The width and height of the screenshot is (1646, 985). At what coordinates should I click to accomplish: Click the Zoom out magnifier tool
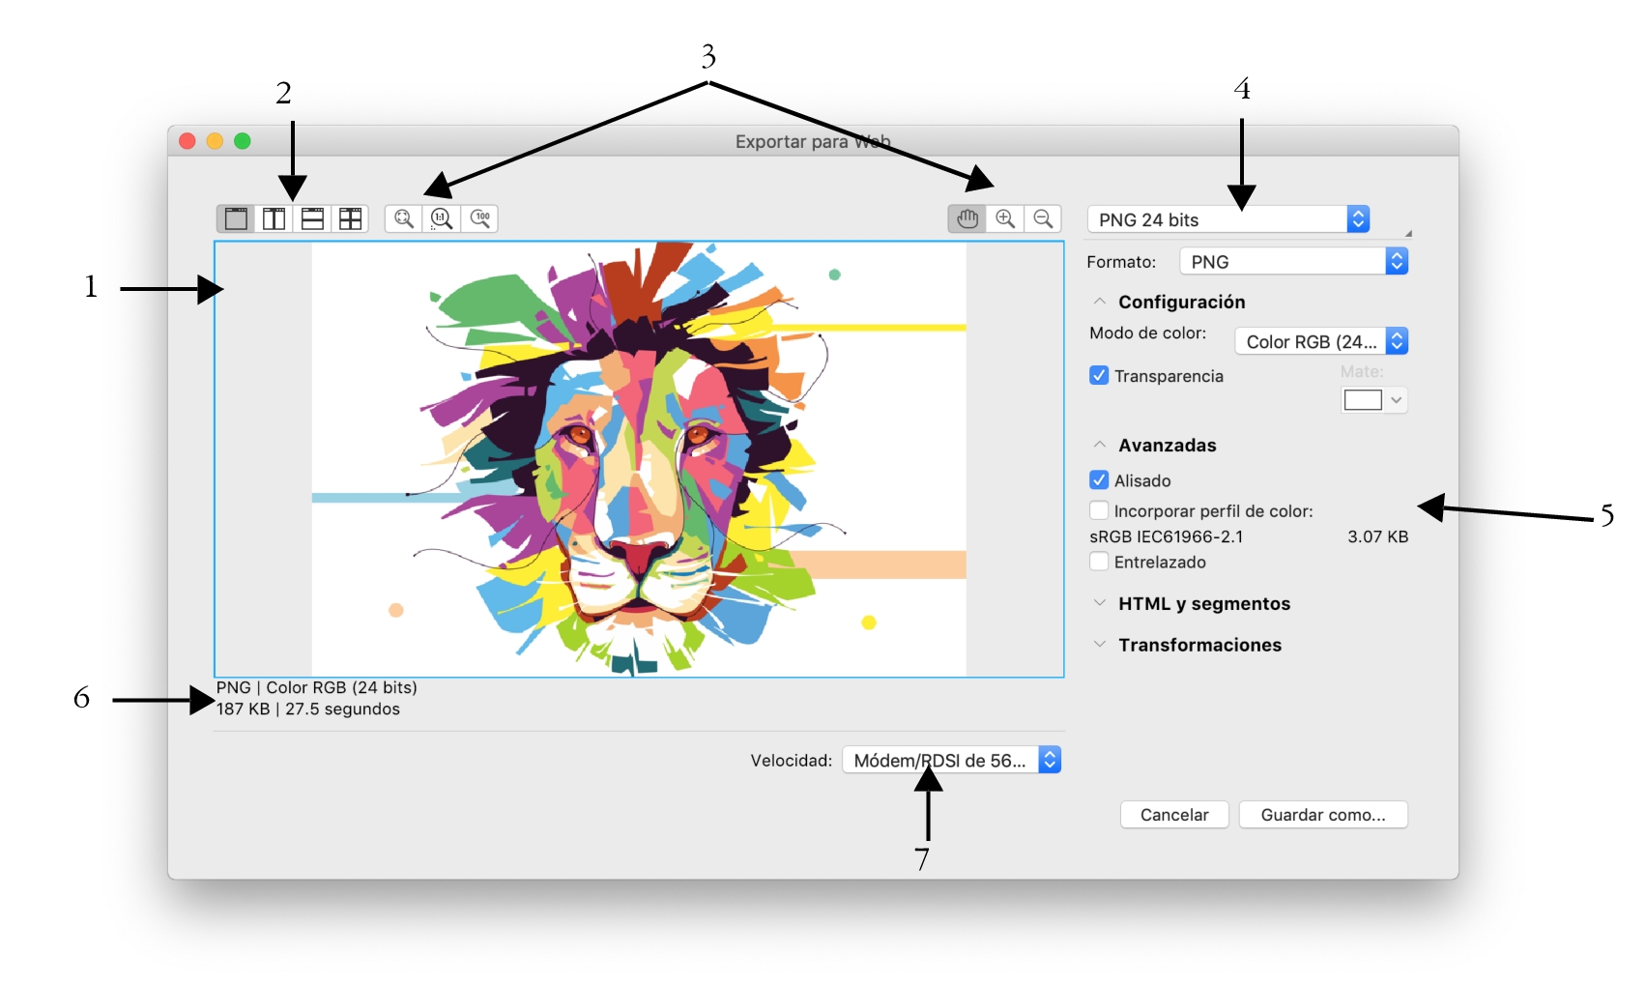(1043, 218)
